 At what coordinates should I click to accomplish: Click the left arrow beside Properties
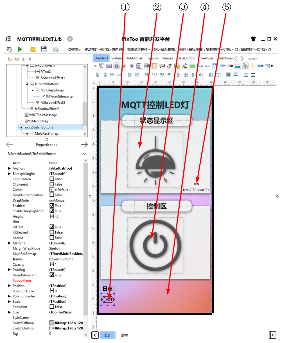pos(10,144)
